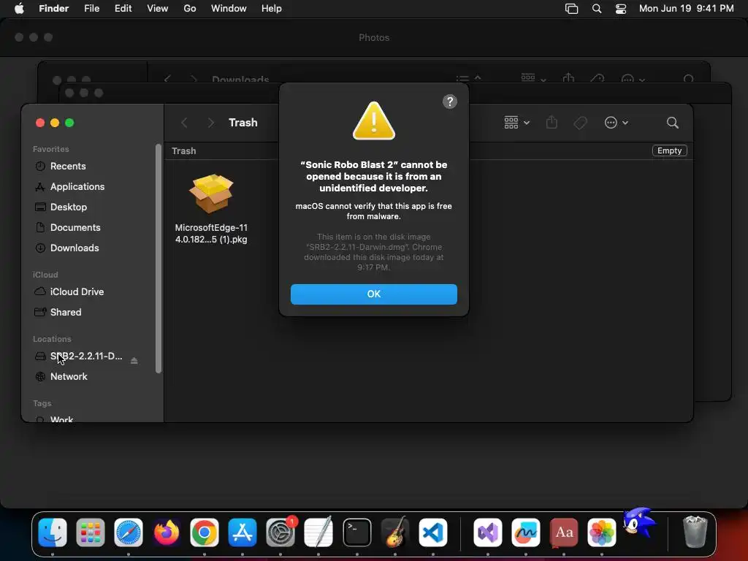Open App Store from the Dock
This screenshot has width=748, height=561.
point(243,533)
